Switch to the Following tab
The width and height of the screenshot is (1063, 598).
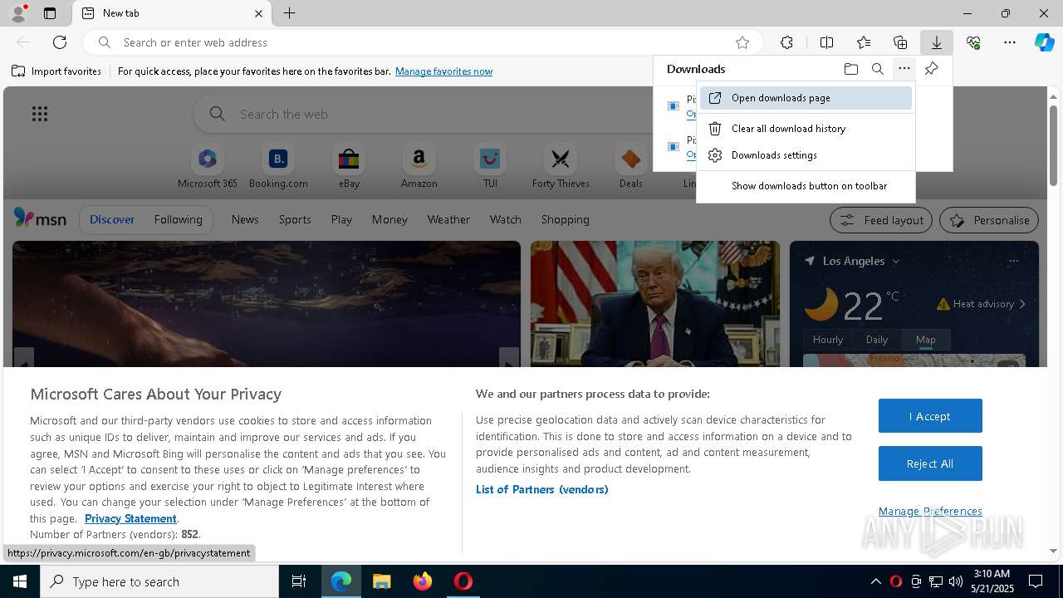(178, 219)
